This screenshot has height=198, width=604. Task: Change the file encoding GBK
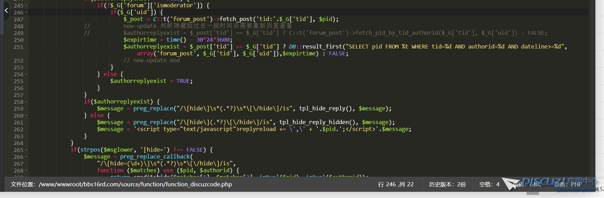pos(527,184)
